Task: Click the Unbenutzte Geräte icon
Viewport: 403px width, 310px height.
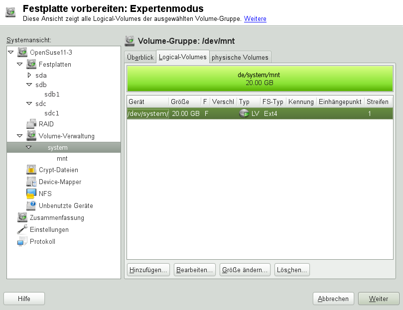Action: tap(31, 206)
